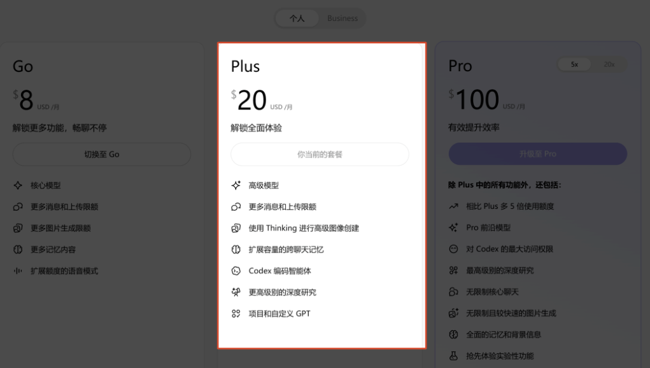Click the trend arrow icon beside 相比 Plus 多 5 倍使用额度
650x368 pixels.
tap(453, 206)
